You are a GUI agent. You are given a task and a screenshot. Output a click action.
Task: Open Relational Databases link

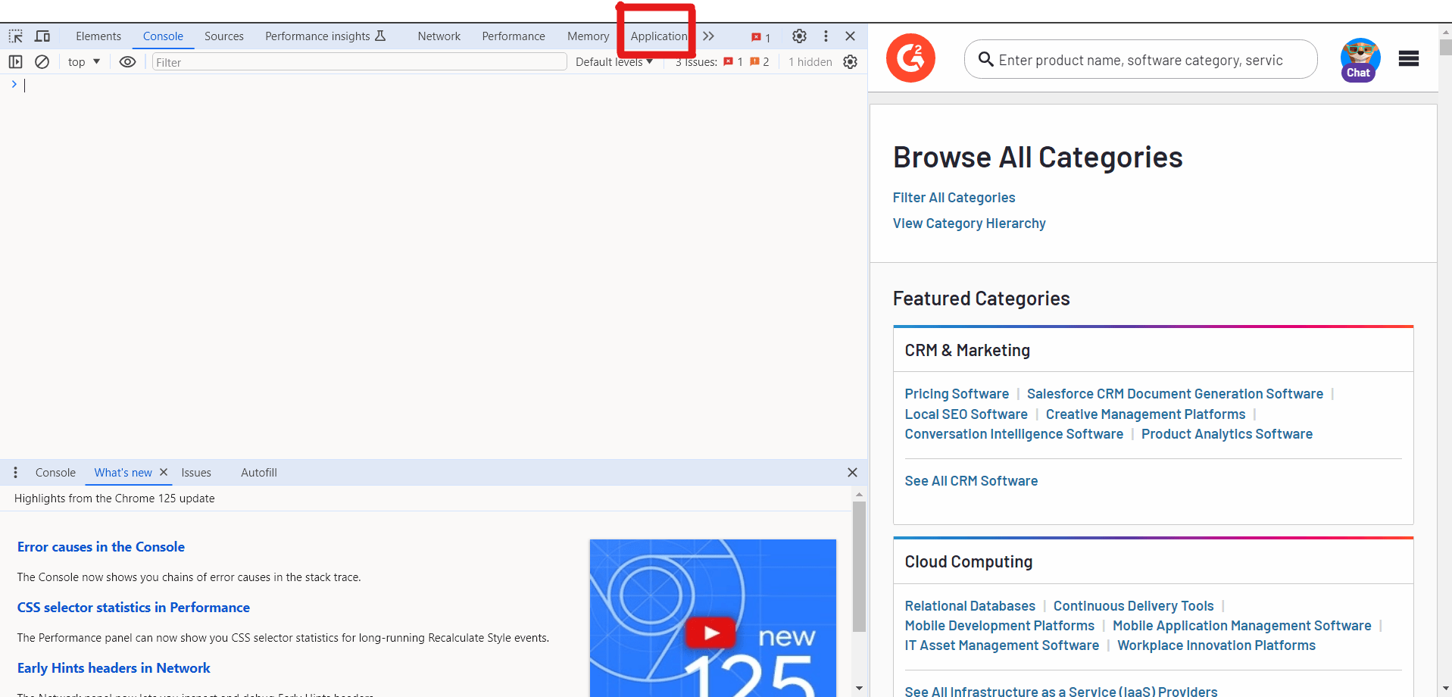point(970,606)
